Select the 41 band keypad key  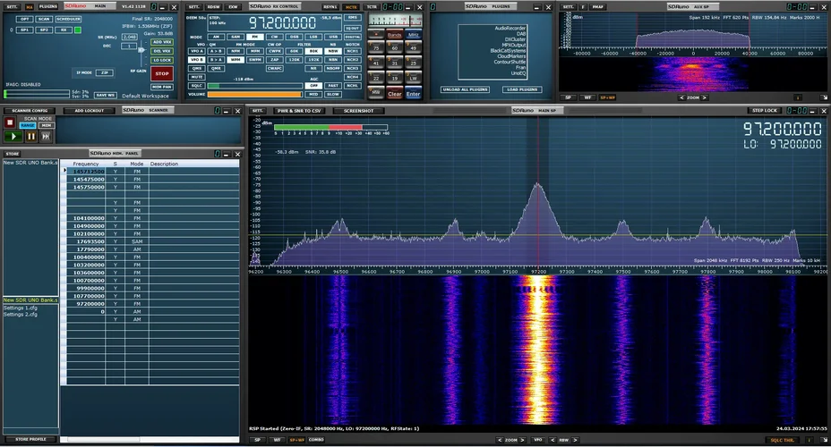[x=376, y=63]
